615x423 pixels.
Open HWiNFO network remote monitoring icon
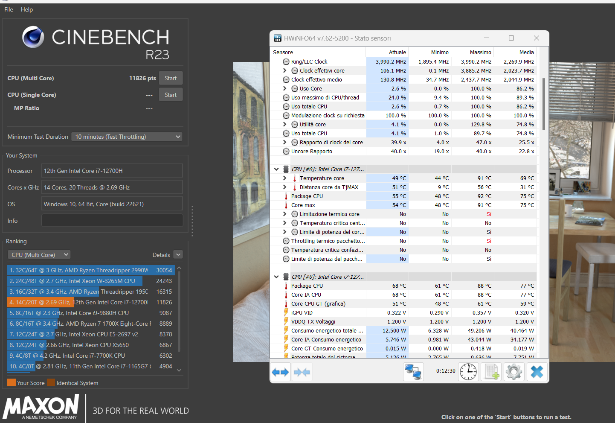point(413,372)
